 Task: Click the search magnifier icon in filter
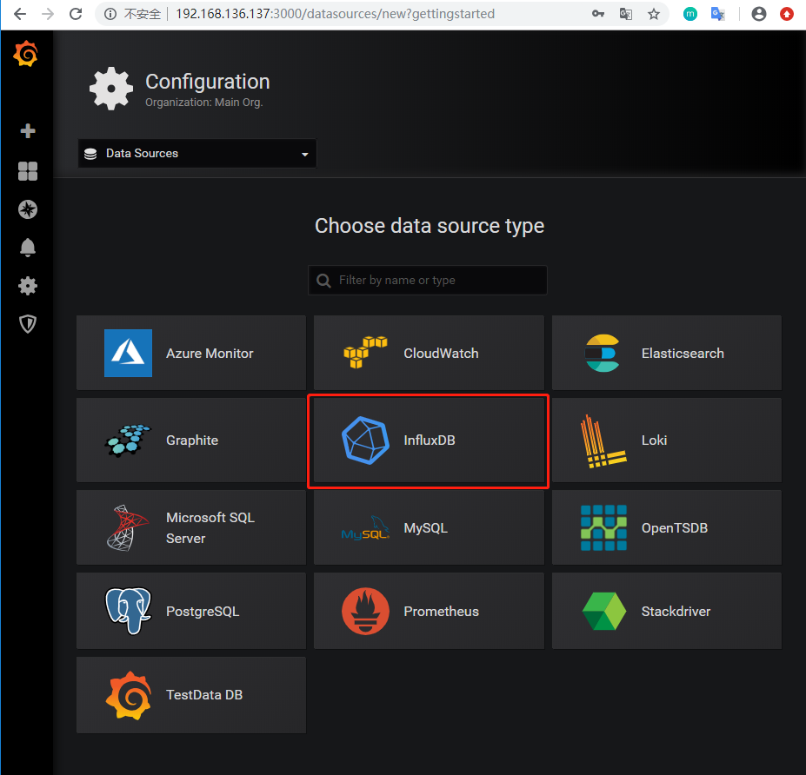323,281
